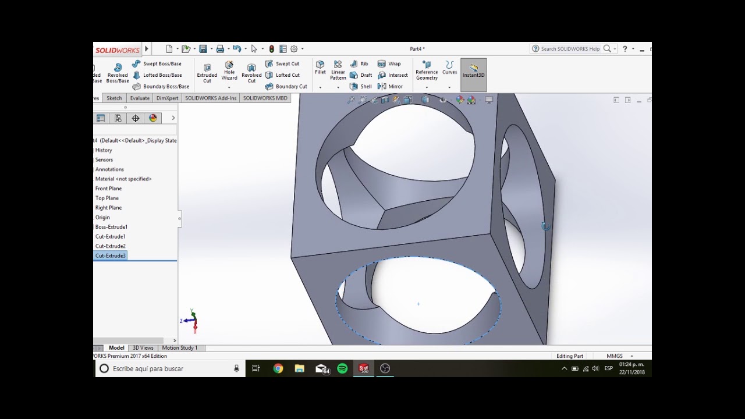Viewport: 745px width, 419px height.
Task: Select the Intersect tool
Action: coord(393,75)
